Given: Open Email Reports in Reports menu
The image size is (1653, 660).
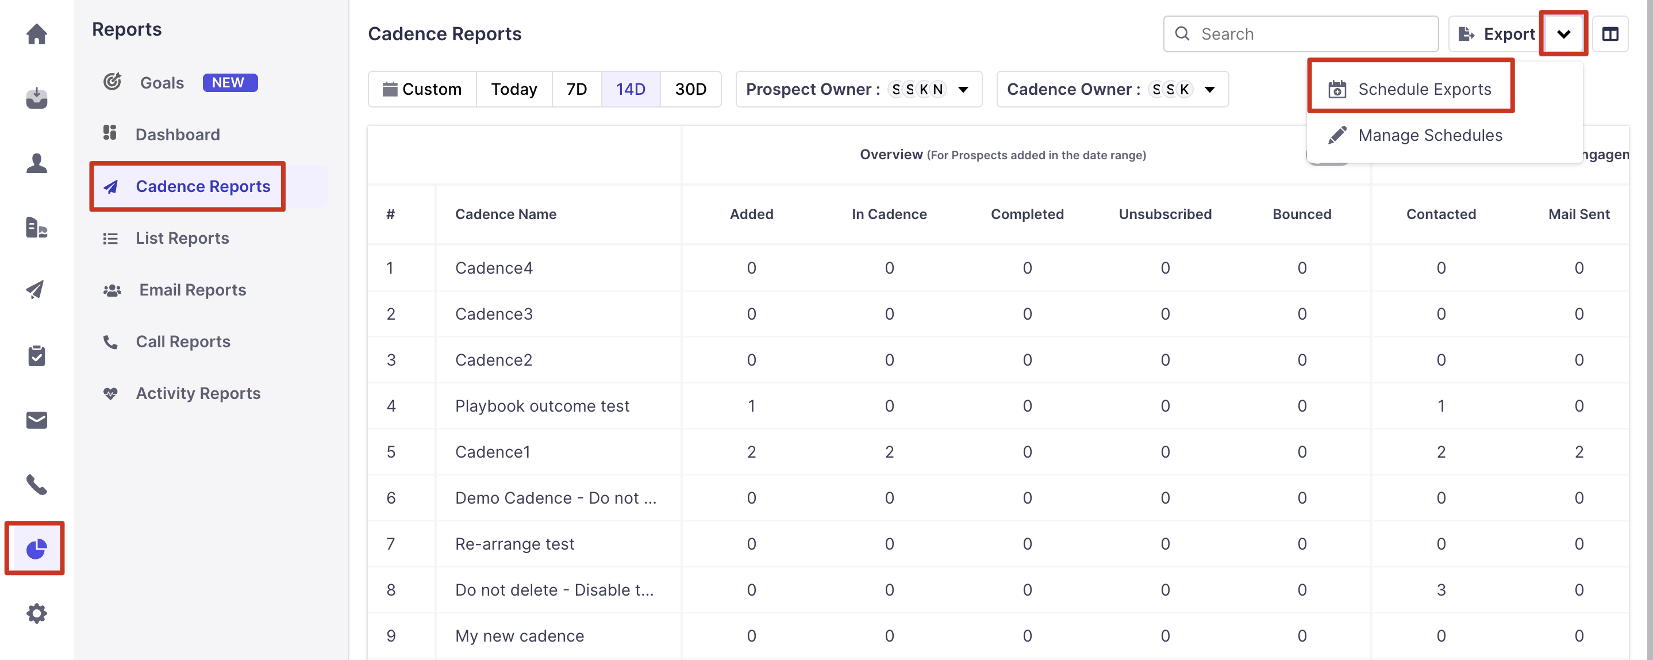Looking at the screenshot, I should click(192, 290).
